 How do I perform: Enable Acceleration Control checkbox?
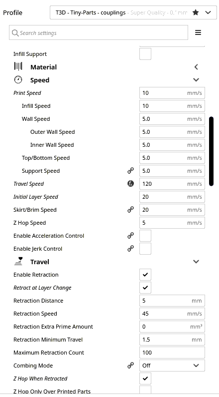[x=145, y=236]
